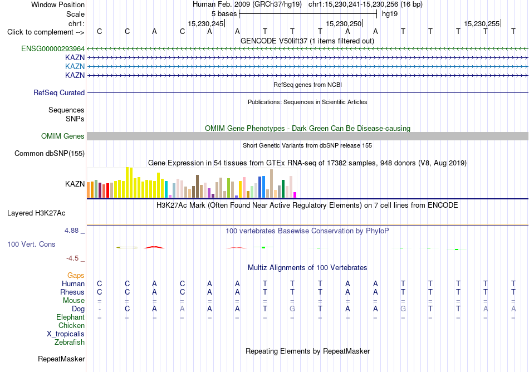Open the RefSeq Curated track label
Screen dimensions: 529x372
[x=59, y=93]
